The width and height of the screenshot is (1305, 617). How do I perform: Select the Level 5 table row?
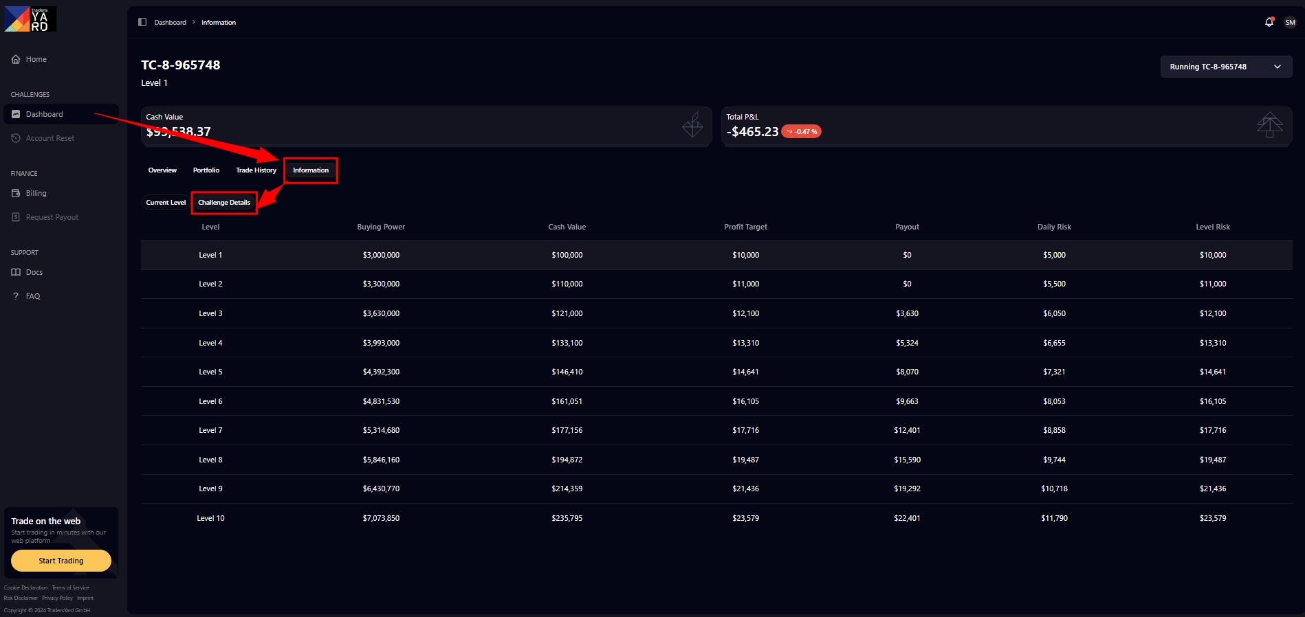pyautogui.click(x=716, y=372)
